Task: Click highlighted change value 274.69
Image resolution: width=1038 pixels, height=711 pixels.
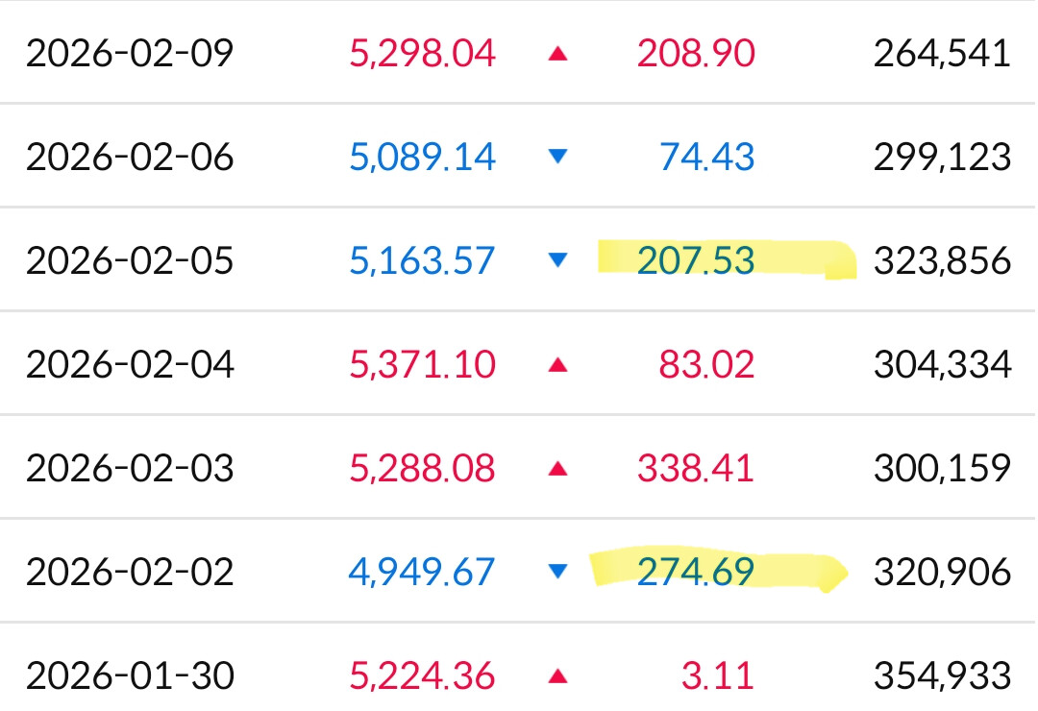Action: [696, 573]
